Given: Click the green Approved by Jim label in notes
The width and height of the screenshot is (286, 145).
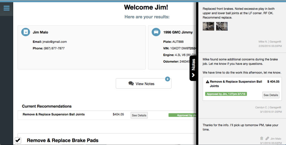Looking at the screenshot, I should point(226,94).
